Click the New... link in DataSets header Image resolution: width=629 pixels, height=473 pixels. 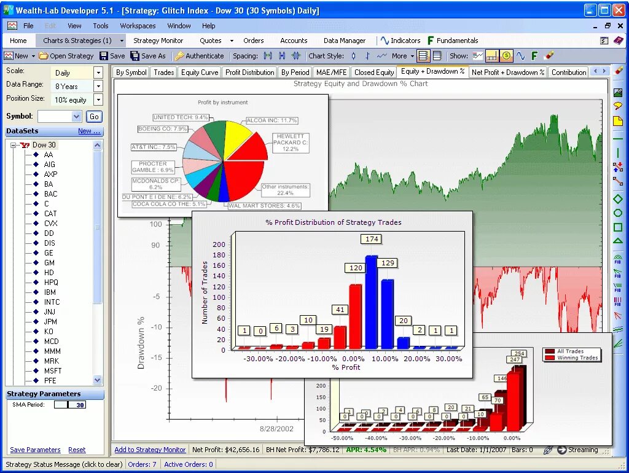(89, 131)
